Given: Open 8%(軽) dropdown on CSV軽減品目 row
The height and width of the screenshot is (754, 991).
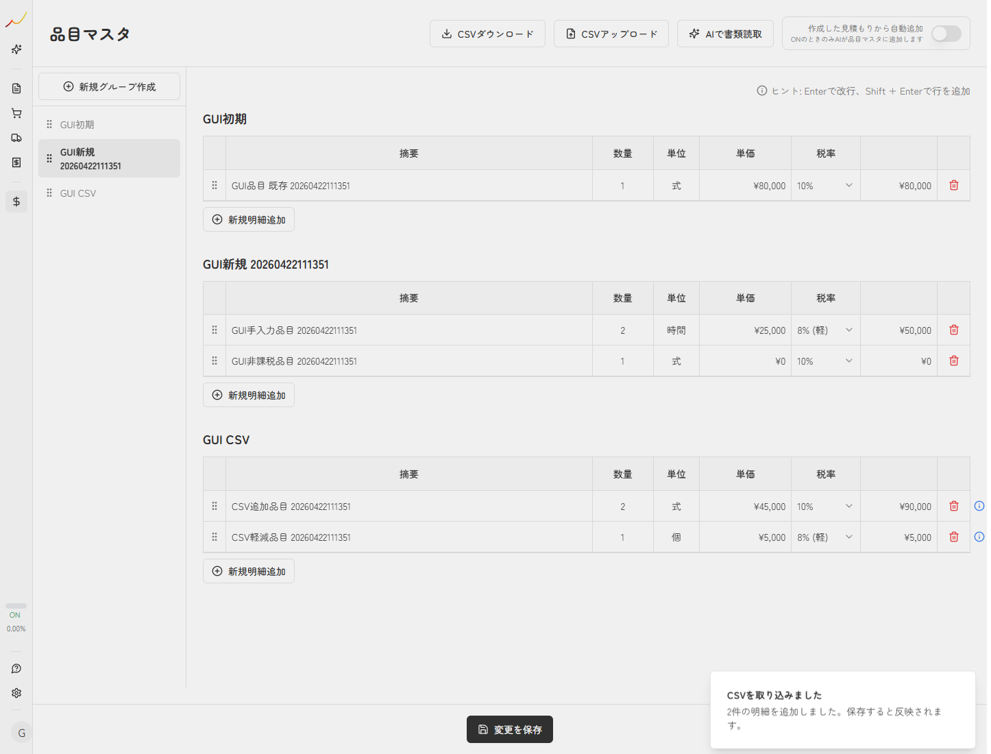Looking at the screenshot, I should [825, 537].
